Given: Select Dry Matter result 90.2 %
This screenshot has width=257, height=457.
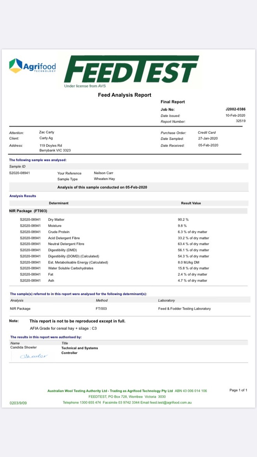Looking at the screenshot, I should point(183,220).
